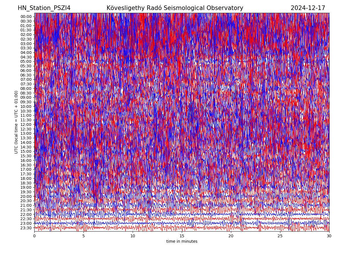Click the 15 tick on the minutes axis

coord(182,236)
